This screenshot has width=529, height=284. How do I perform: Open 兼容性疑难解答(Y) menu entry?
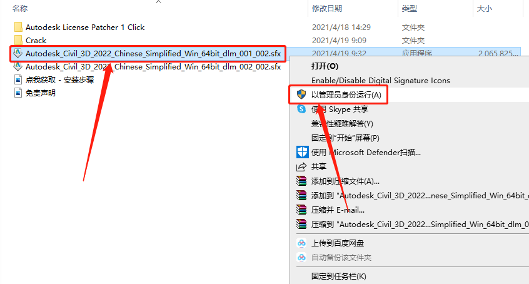[342, 124]
